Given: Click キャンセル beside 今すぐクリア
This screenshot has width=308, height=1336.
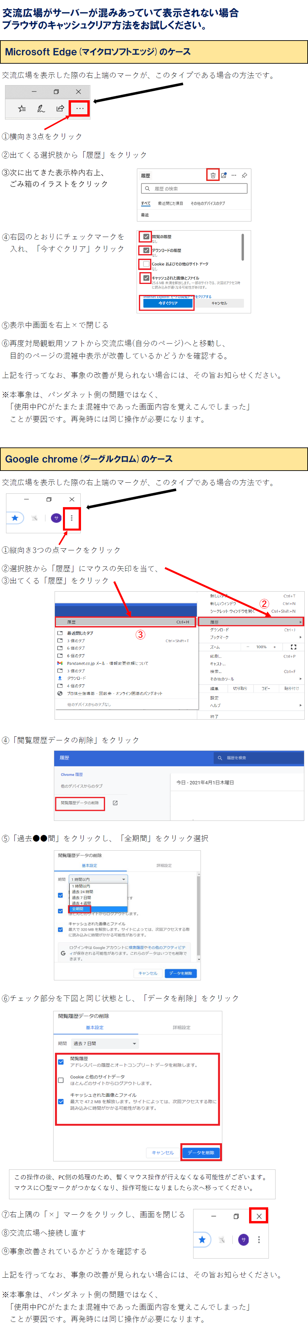Looking at the screenshot, I should [220, 303].
